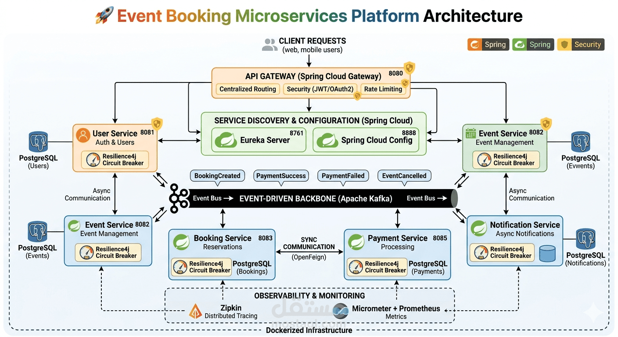Image resolution: width=618 pixels, height=337 pixels.
Task: Click the port number 8085
Action: coord(440,238)
